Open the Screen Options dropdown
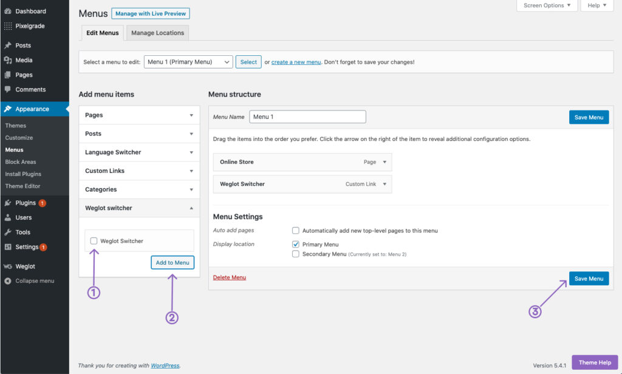This screenshot has width=622, height=374. [547, 5]
